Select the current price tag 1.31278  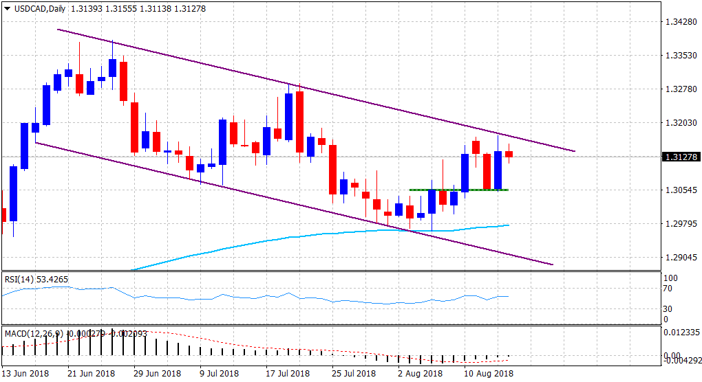(x=681, y=157)
